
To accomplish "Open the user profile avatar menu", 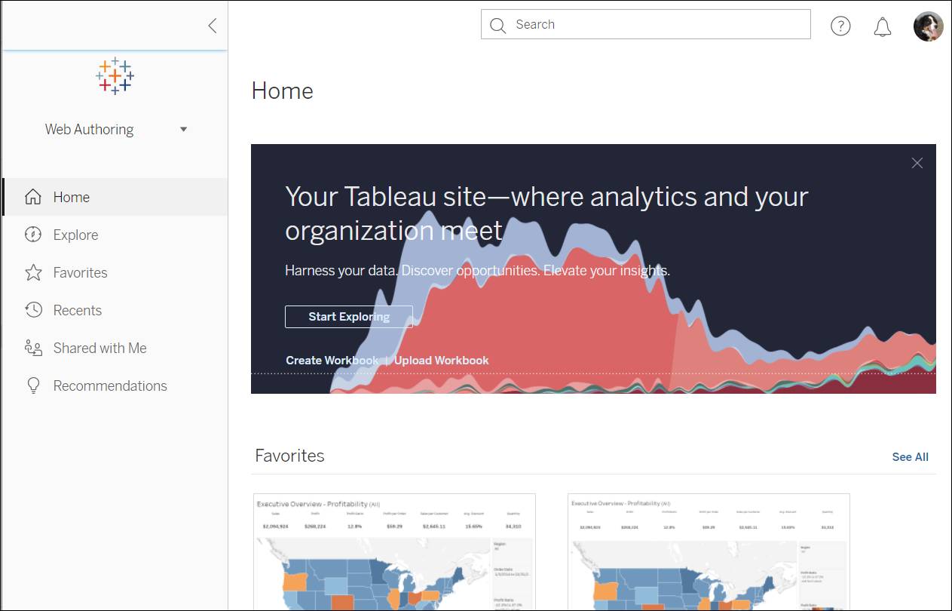I will pyautogui.click(x=928, y=26).
